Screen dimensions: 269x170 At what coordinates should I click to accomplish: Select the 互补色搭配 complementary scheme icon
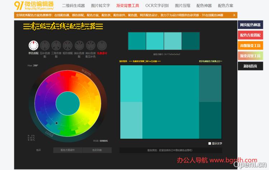click(x=45, y=45)
